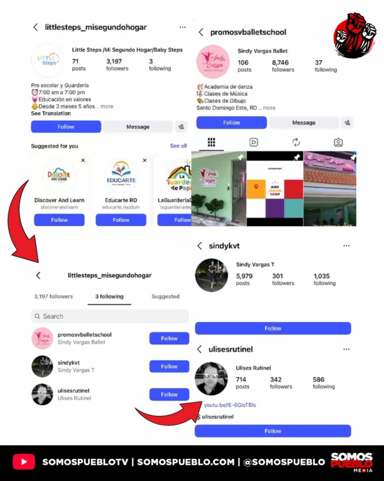Expand littlesteps bio with more link
Screen dimensions: 384x481
click(x=107, y=107)
